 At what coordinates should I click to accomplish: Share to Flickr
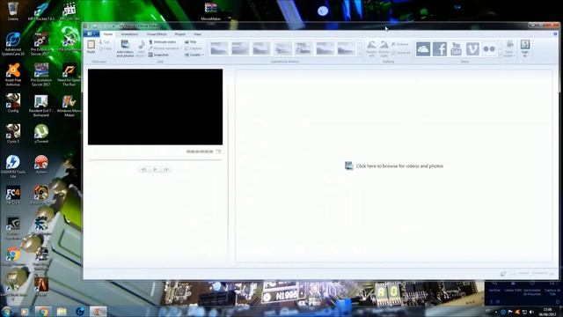pos(489,49)
